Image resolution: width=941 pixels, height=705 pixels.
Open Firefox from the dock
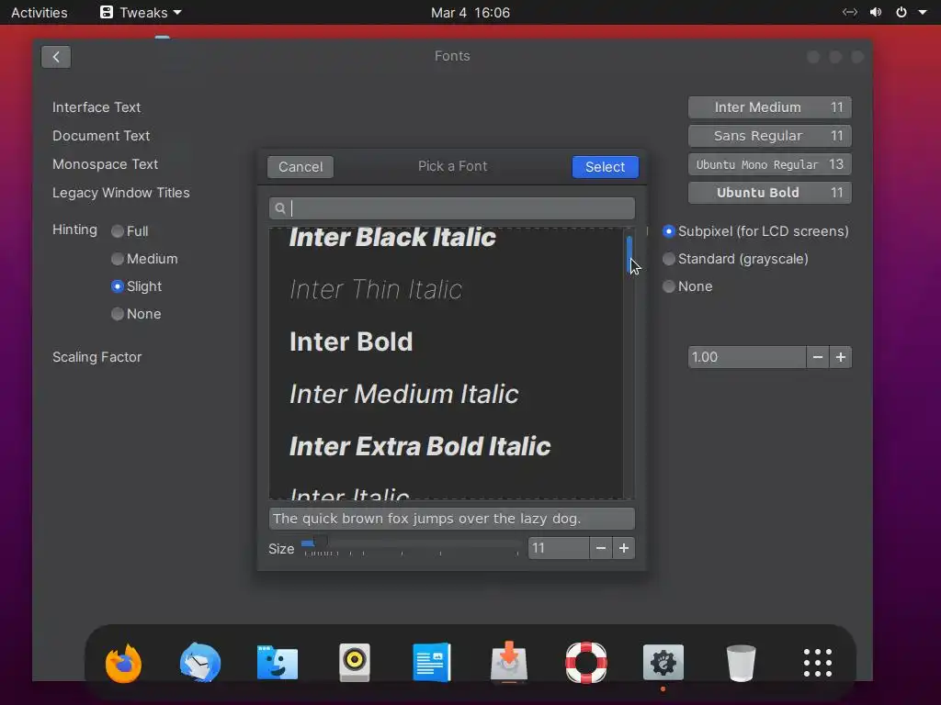click(x=124, y=663)
